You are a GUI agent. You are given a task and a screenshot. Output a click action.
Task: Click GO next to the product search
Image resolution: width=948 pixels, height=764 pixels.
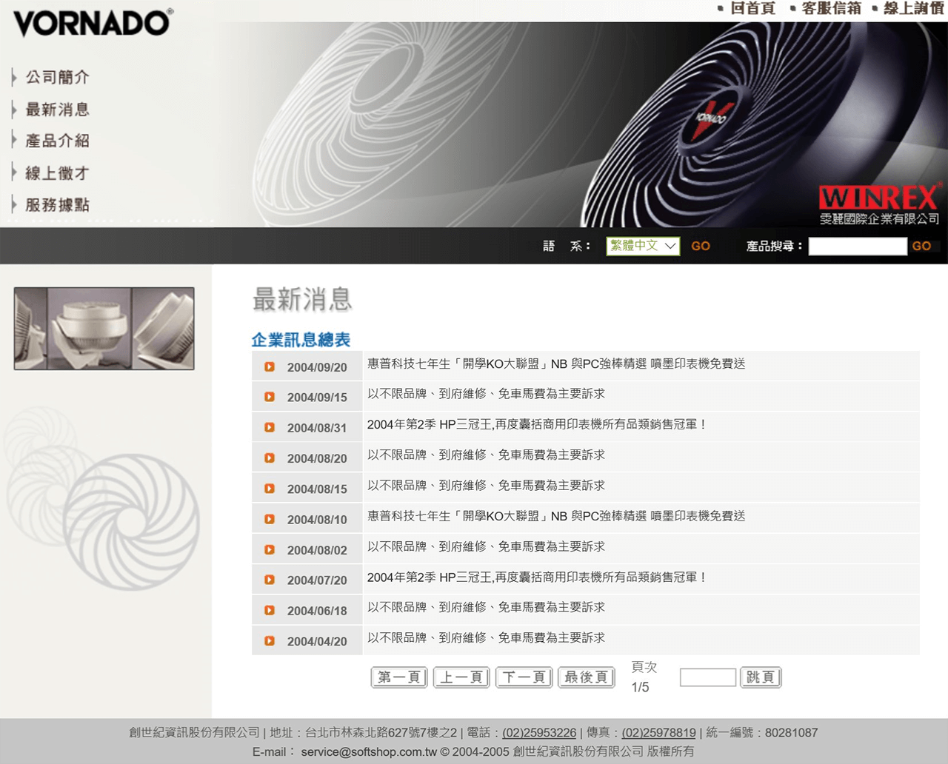pyautogui.click(x=921, y=246)
